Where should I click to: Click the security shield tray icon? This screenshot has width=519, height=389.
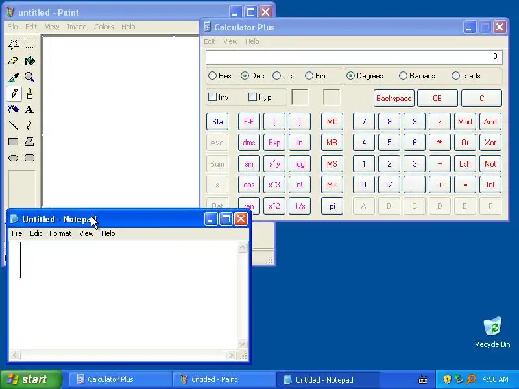(x=447, y=379)
